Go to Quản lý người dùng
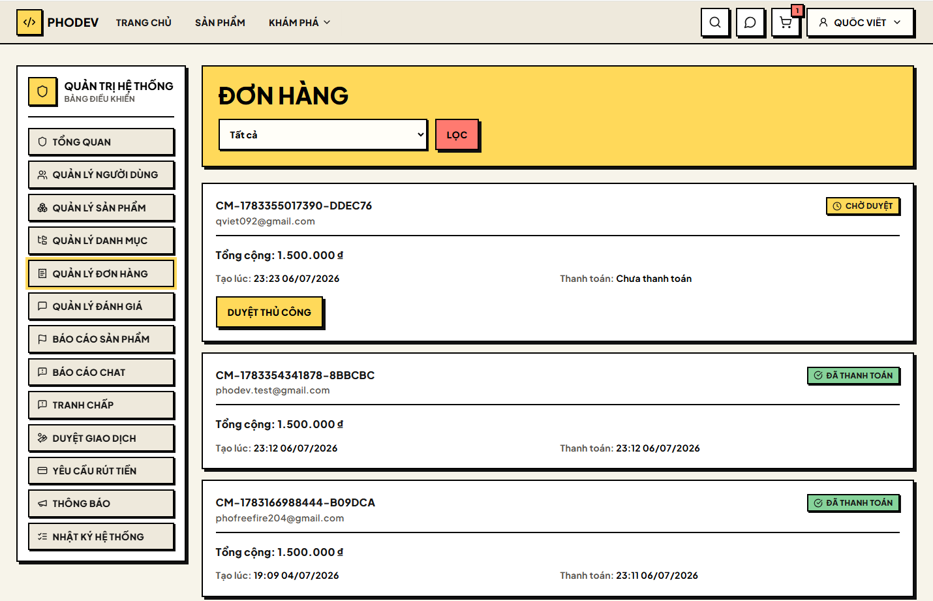 click(101, 174)
